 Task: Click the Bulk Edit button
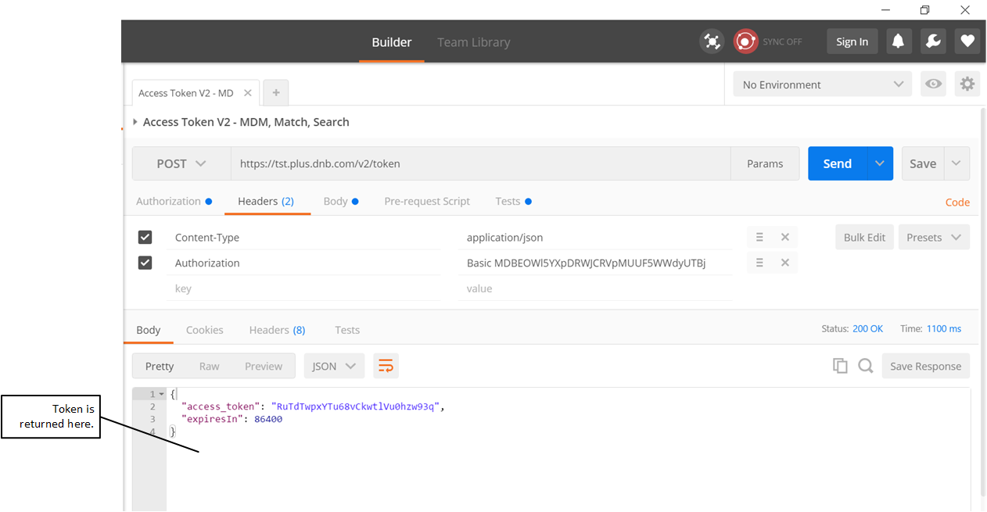pyautogui.click(x=864, y=238)
